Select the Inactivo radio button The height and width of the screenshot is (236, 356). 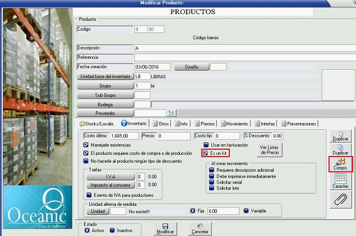point(113,230)
